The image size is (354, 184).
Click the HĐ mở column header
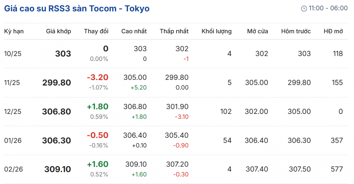333,31
